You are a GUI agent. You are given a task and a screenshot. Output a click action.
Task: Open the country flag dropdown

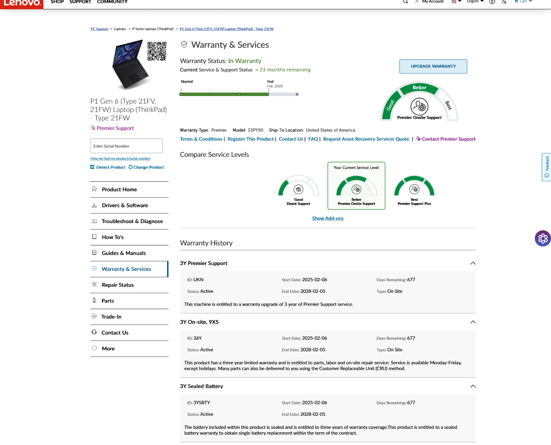[456, 2]
